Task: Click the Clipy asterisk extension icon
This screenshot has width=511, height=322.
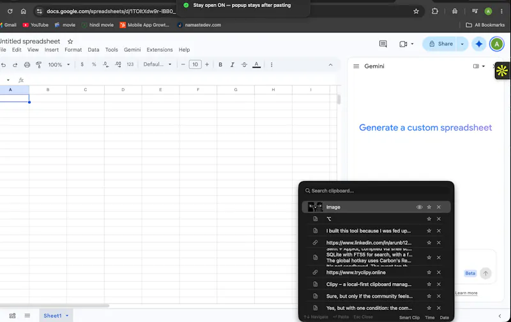Action: coord(502,71)
